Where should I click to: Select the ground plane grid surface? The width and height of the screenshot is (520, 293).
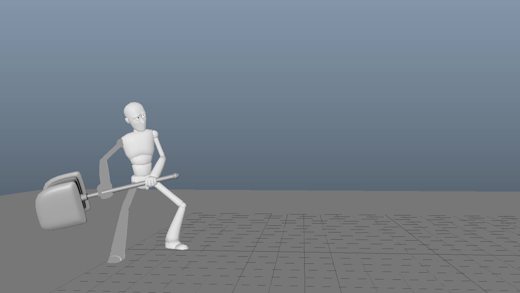tap(325, 258)
